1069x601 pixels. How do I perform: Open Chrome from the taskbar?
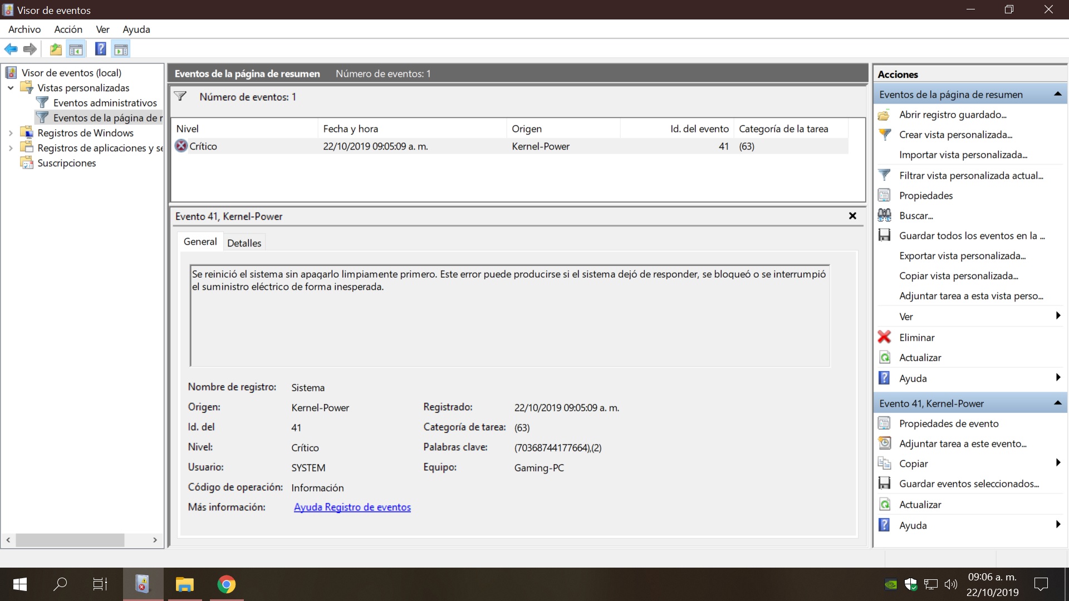click(x=226, y=584)
